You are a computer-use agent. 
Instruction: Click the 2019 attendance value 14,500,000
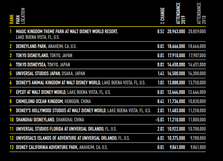[176, 73]
